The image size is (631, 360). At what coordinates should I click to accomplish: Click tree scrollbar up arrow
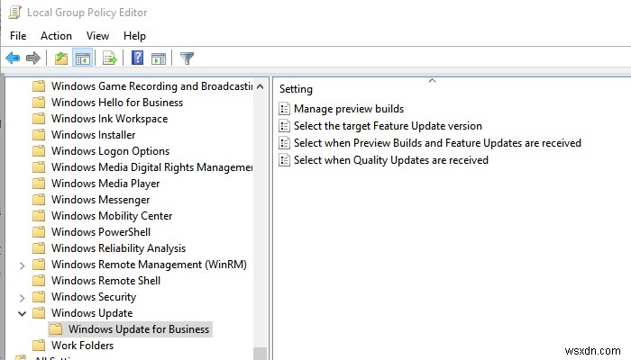click(260, 86)
